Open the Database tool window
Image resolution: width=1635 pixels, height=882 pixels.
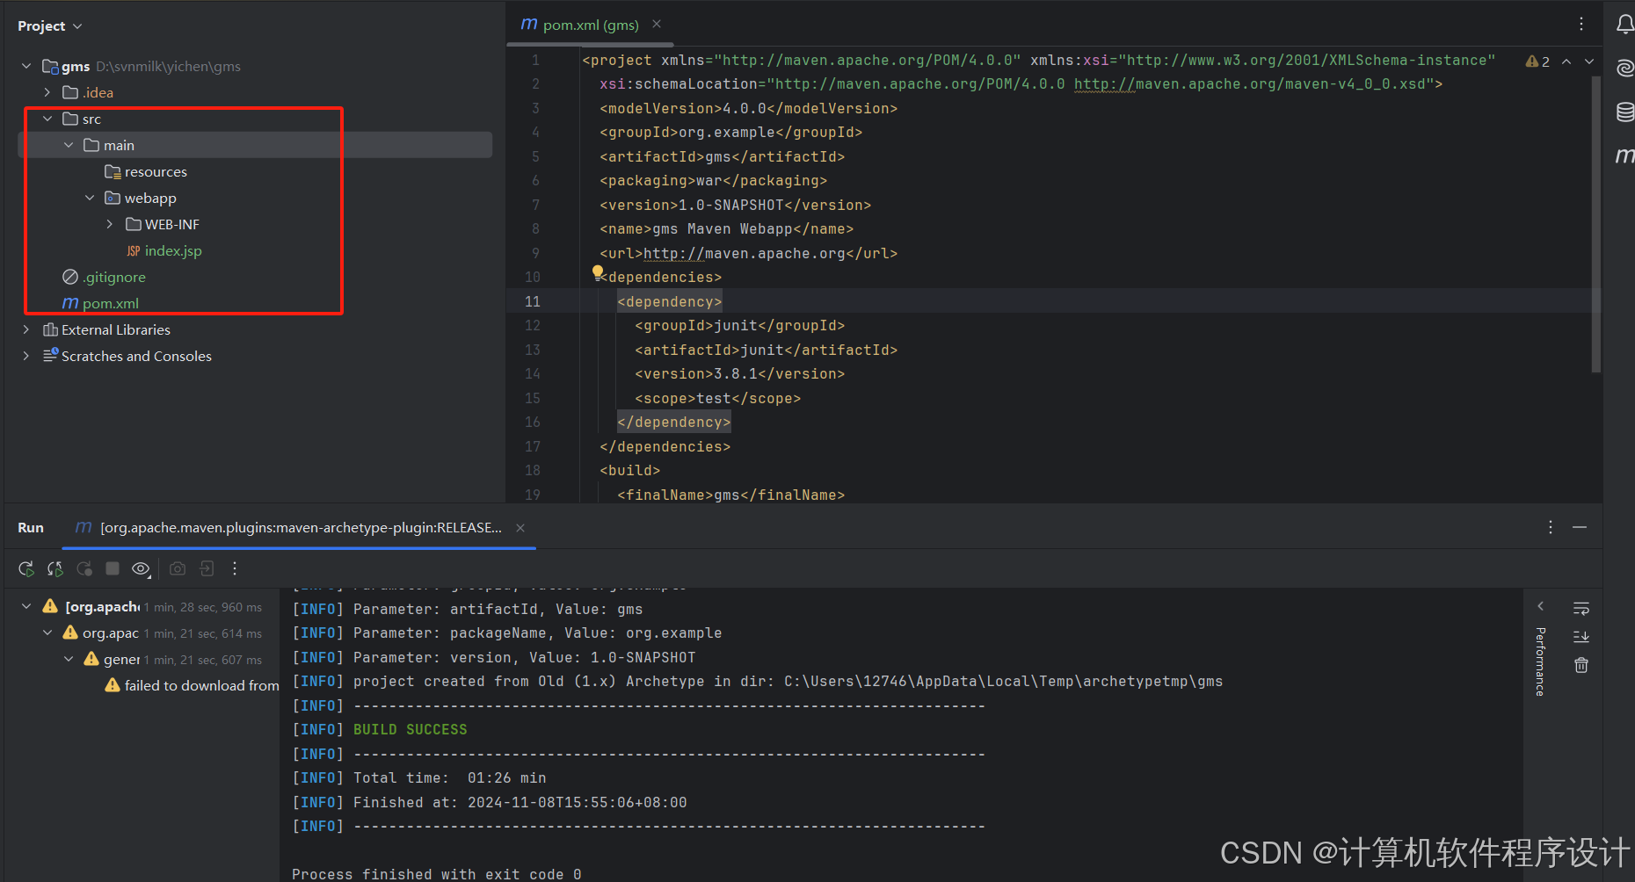[x=1624, y=112]
